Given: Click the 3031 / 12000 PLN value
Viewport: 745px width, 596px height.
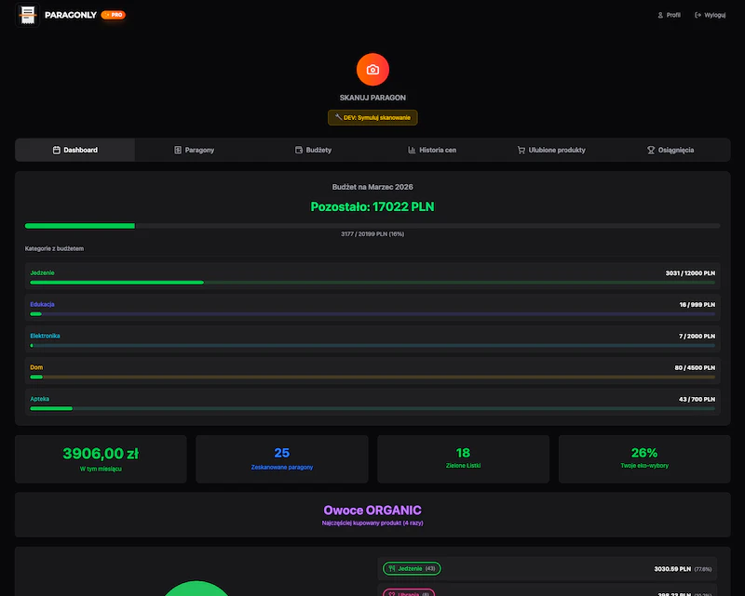Looking at the screenshot, I should pos(690,273).
